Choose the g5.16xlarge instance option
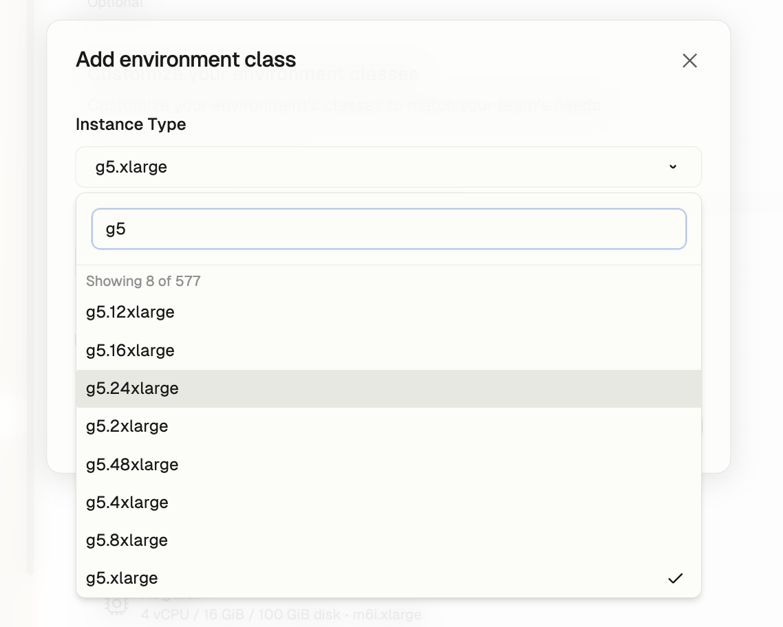The width and height of the screenshot is (783, 627). pyautogui.click(x=389, y=351)
